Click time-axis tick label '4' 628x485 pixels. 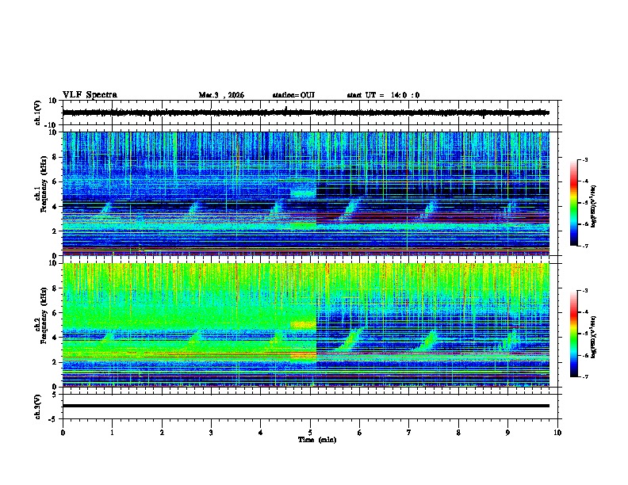tap(261, 433)
